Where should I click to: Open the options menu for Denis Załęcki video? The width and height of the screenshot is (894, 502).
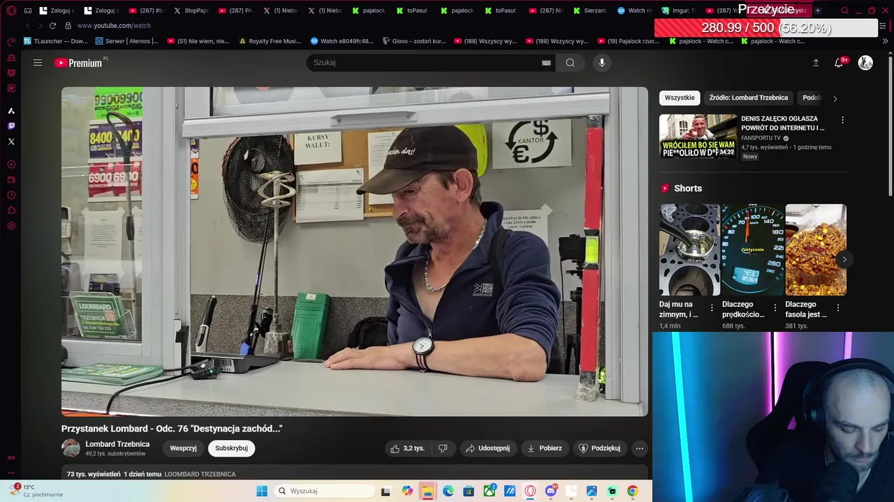(x=842, y=121)
